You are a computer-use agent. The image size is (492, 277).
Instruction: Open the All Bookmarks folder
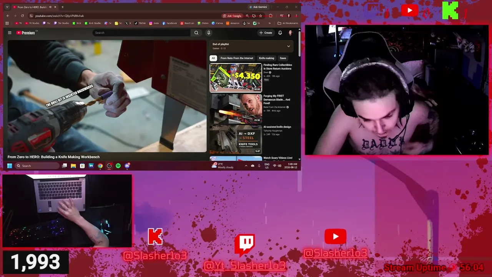point(288,23)
